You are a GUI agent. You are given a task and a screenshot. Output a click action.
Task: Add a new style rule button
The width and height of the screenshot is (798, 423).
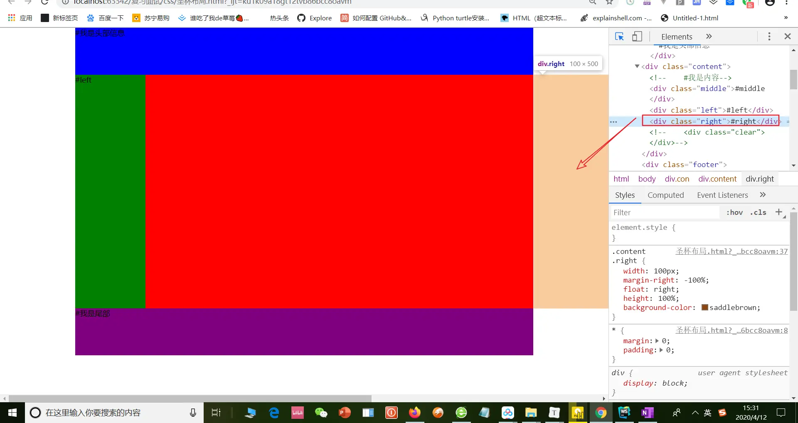click(779, 212)
